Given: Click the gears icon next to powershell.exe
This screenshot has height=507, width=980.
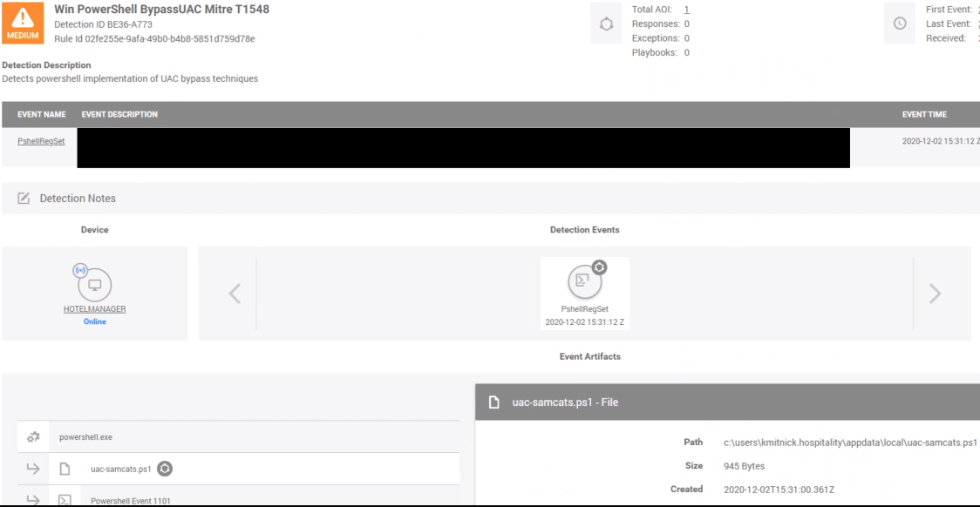Looking at the screenshot, I should (x=33, y=437).
